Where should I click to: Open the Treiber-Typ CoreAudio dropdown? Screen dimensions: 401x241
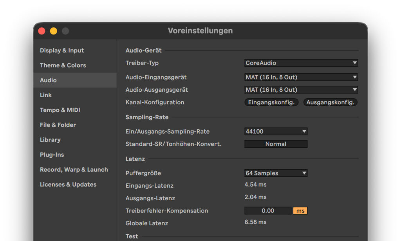click(x=301, y=63)
